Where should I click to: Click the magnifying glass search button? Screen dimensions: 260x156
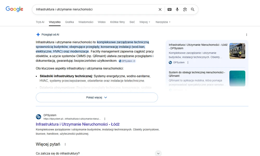click(193, 9)
